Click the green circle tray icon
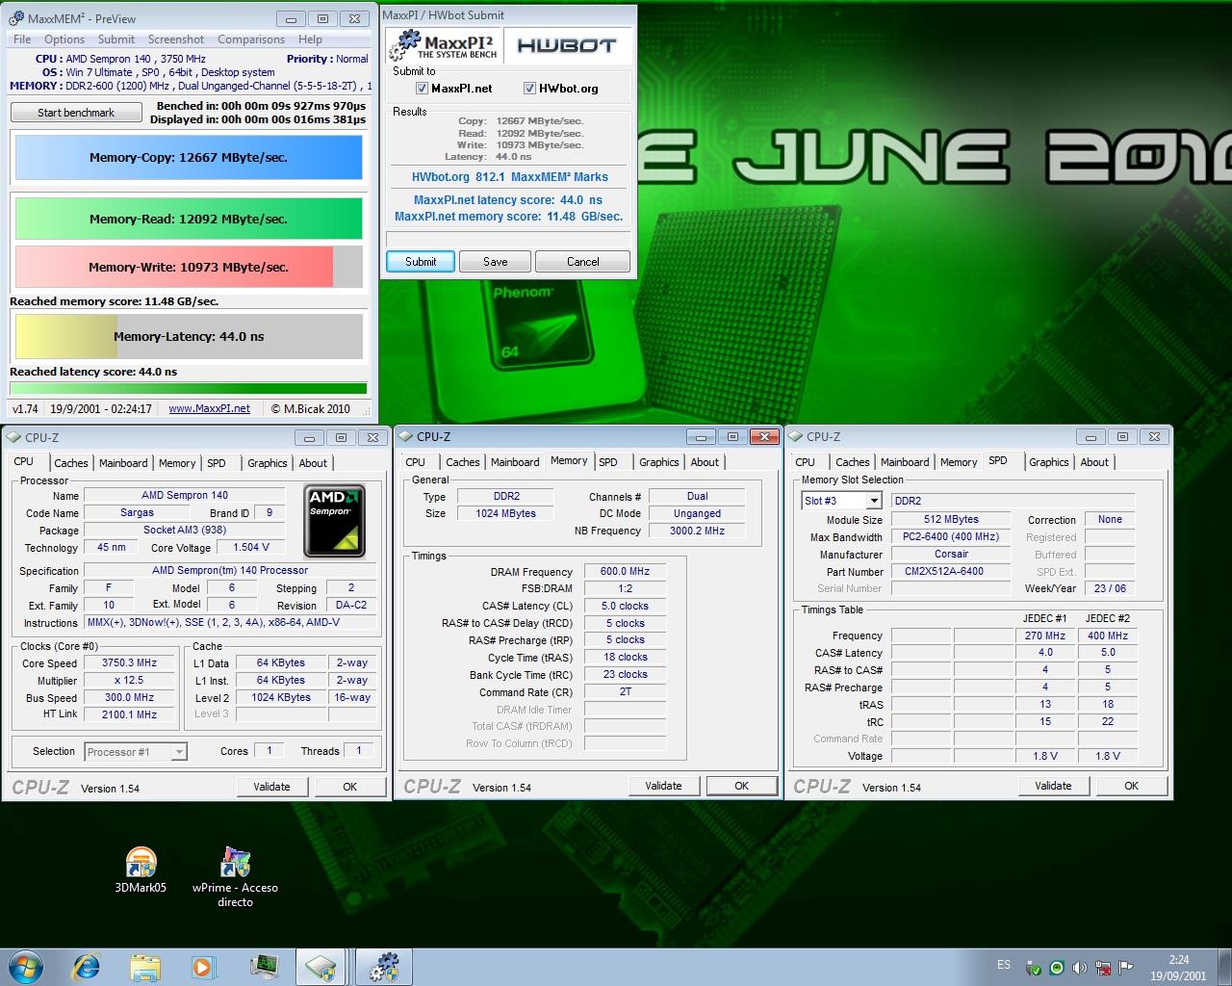 coord(1057,968)
